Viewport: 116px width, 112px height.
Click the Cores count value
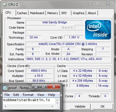point(79,96)
